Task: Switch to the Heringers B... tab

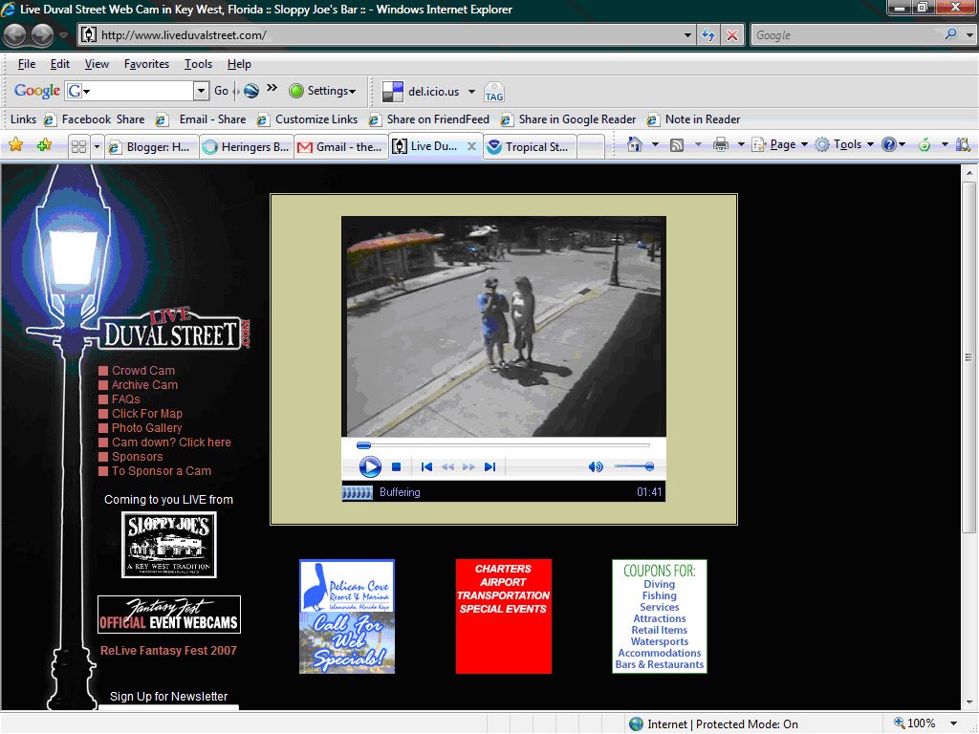Action: click(247, 147)
